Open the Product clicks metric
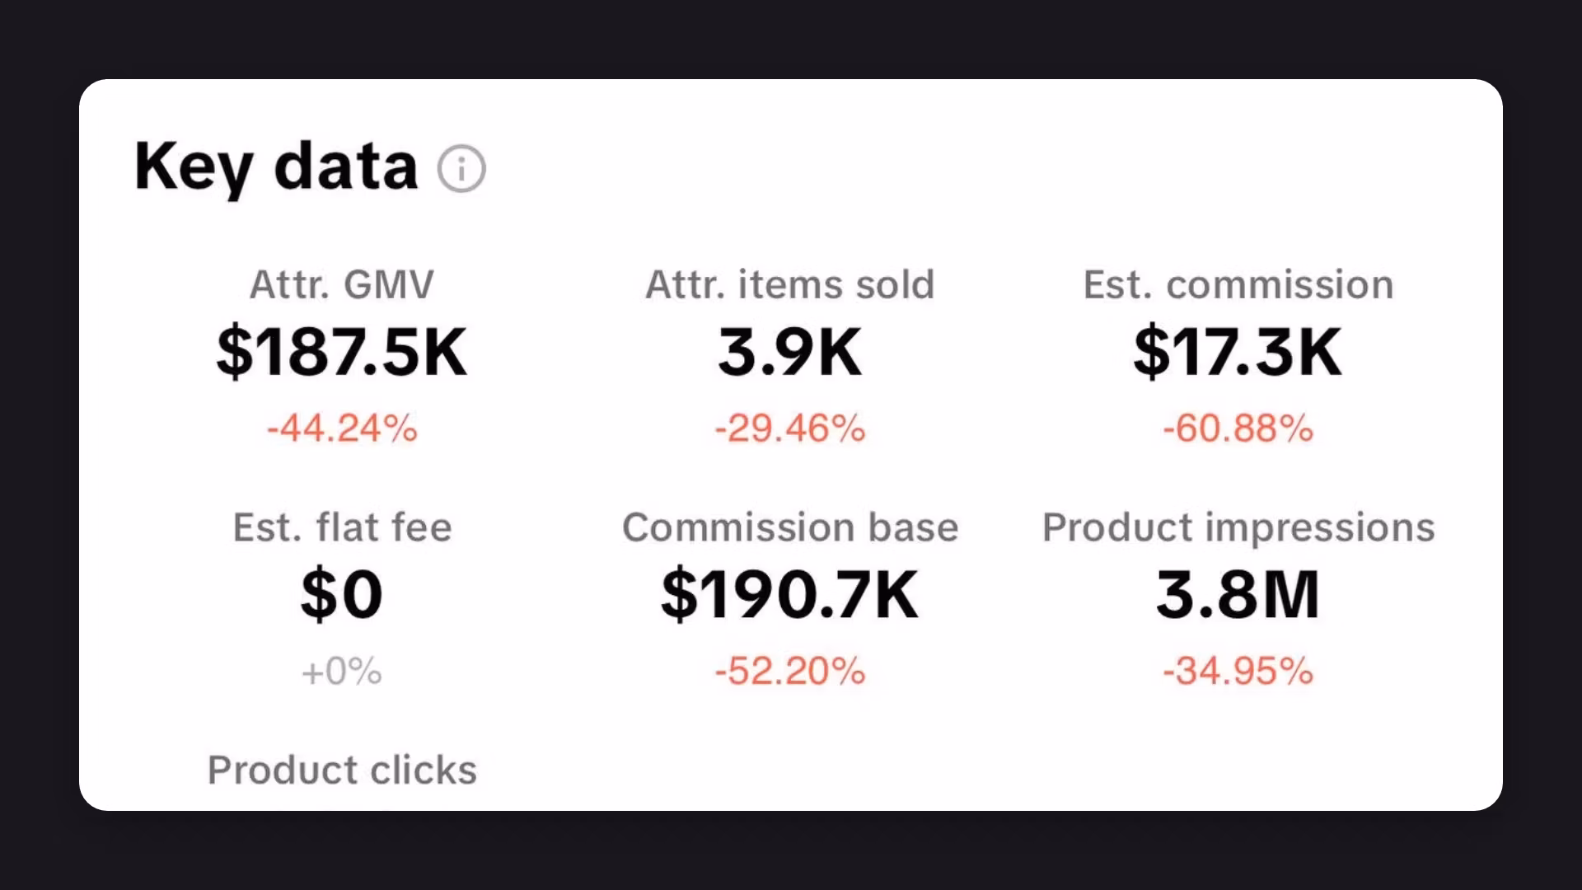Screen dimensions: 1582x890 pyautogui.click(x=342, y=771)
